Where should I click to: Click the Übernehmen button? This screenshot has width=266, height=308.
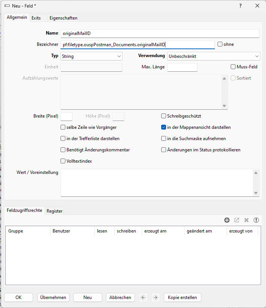53,297
